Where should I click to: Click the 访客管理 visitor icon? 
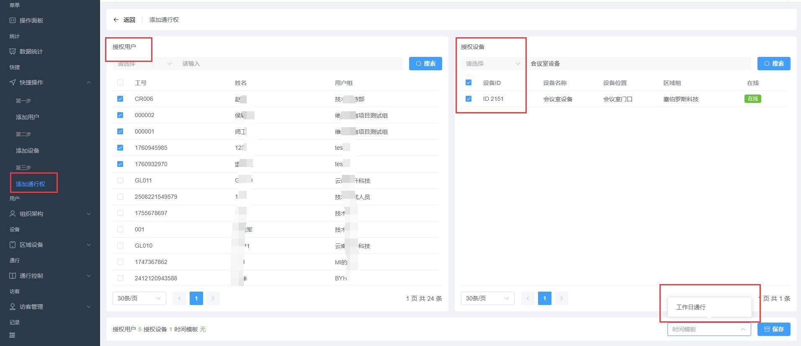point(13,307)
